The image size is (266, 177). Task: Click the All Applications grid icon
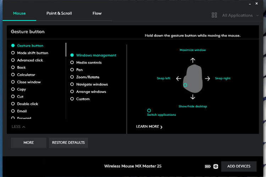(214, 15)
